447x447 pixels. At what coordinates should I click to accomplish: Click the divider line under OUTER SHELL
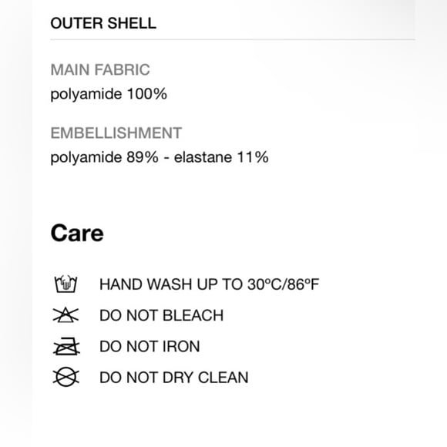[x=233, y=39]
